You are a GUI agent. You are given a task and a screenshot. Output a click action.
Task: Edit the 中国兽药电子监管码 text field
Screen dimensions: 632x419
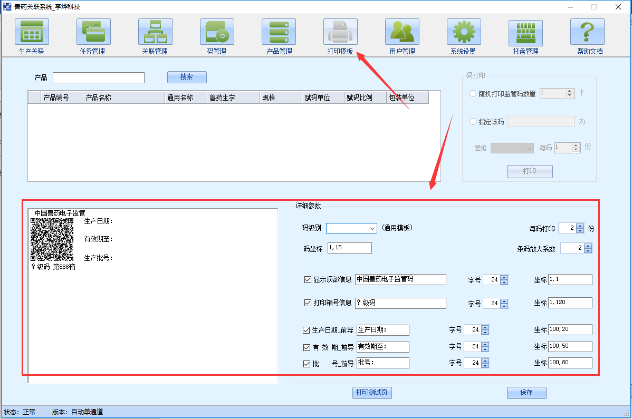(x=400, y=279)
